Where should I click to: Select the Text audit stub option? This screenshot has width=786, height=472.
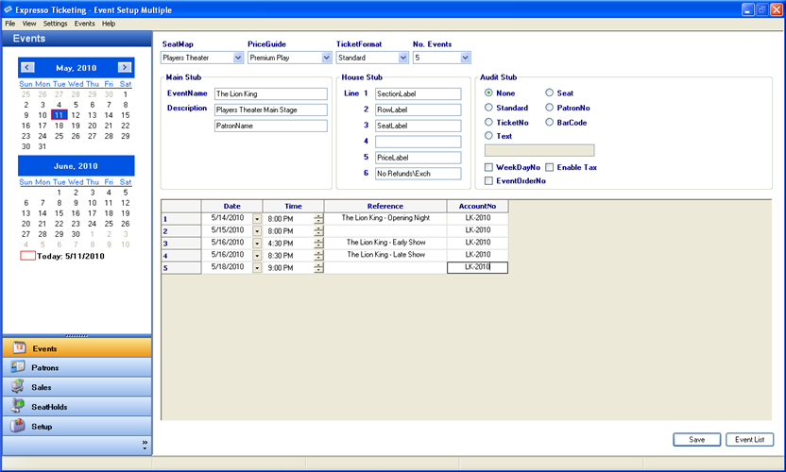point(488,135)
